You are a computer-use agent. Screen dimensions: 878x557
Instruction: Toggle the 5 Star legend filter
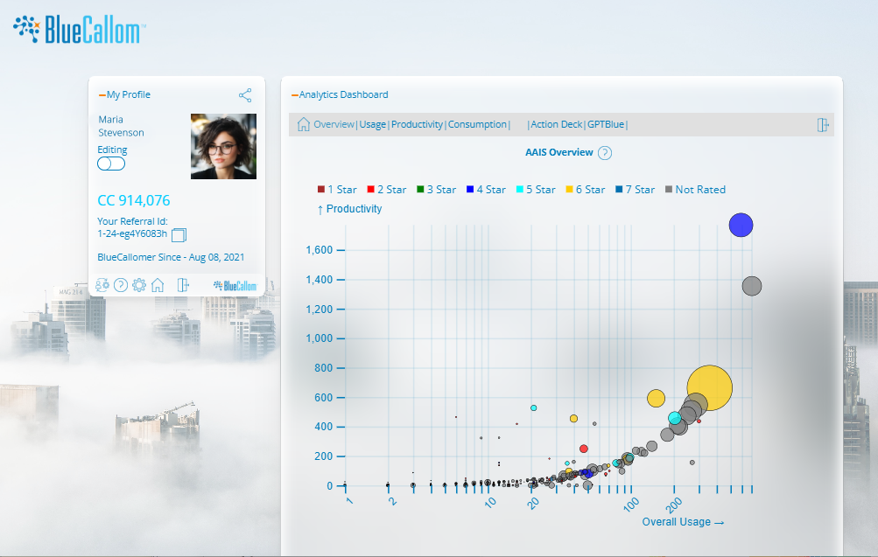pyautogui.click(x=536, y=189)
